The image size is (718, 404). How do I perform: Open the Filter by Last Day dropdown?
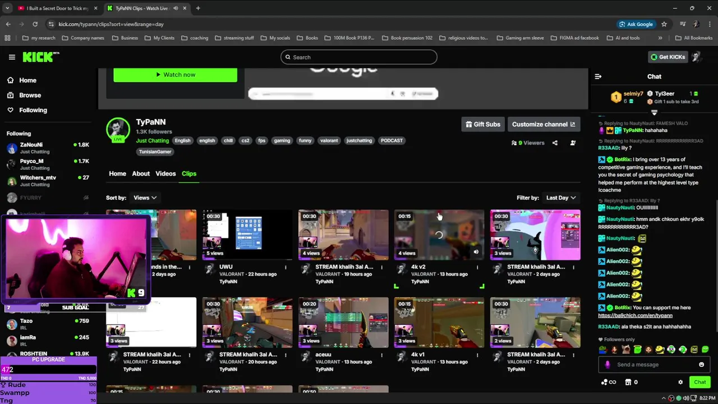(561, 198)
